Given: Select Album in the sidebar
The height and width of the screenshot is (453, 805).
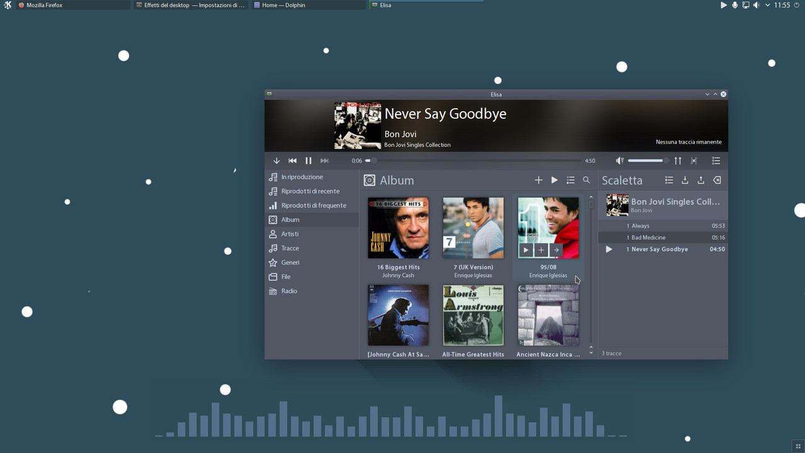Looking at the screenshot, I should click(312, 220).
